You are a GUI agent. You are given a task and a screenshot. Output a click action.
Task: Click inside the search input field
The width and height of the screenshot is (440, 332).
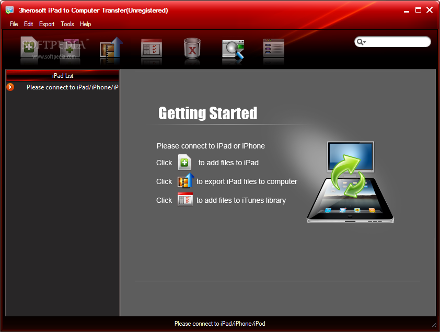397,42
